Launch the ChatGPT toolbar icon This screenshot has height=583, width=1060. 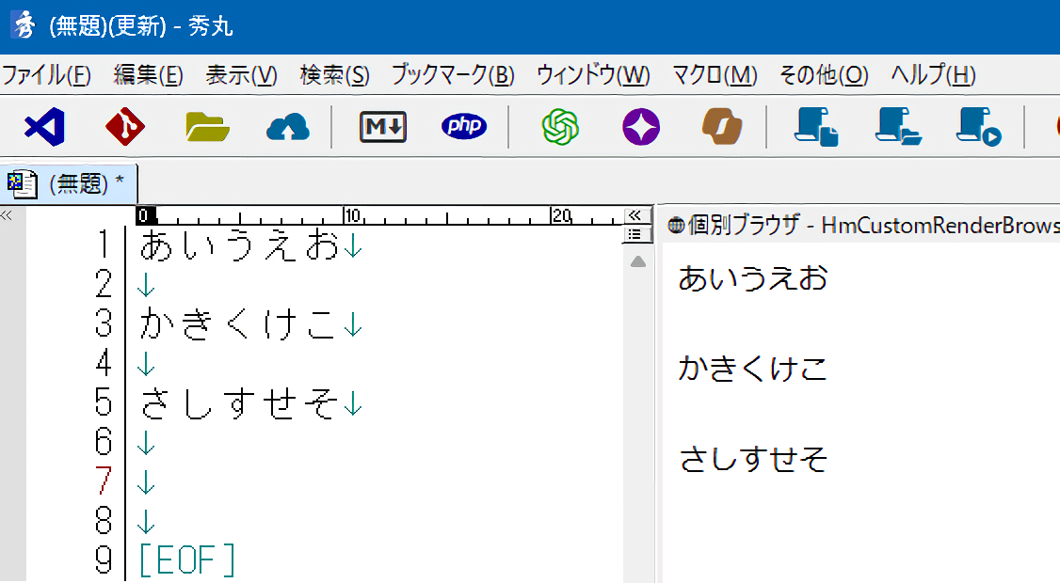coord(560,126)
